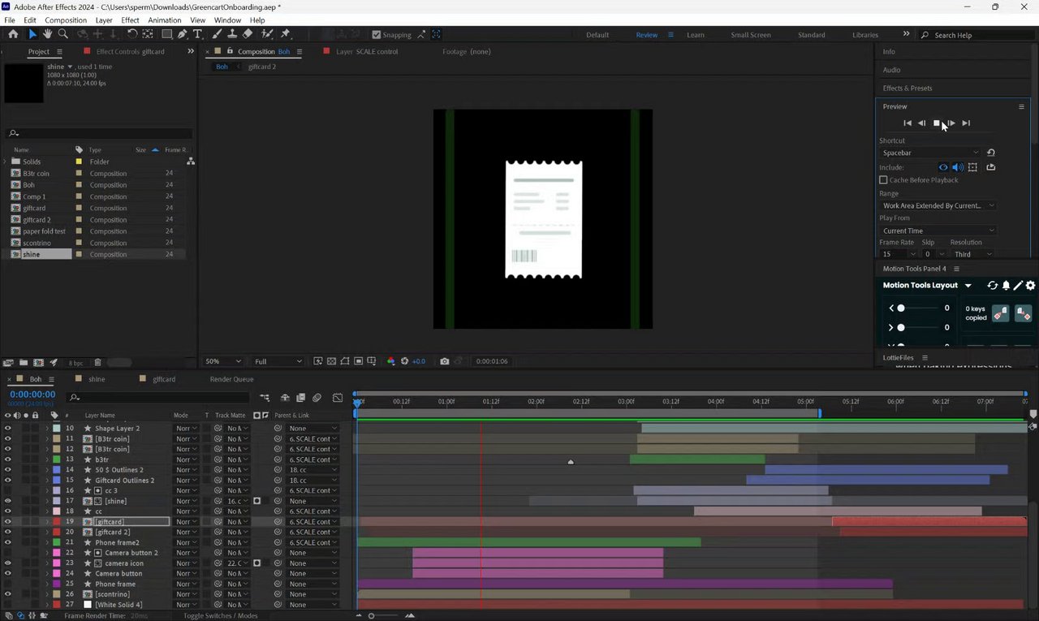Open the Motion Tools notifications bell

point(1006,286)
